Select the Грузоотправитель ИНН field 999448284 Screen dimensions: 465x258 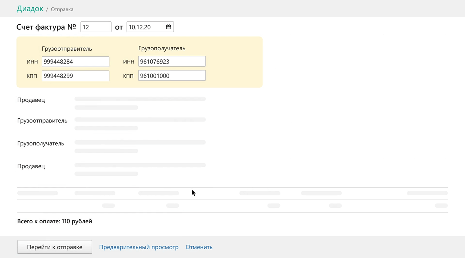[x=75, y=62]
